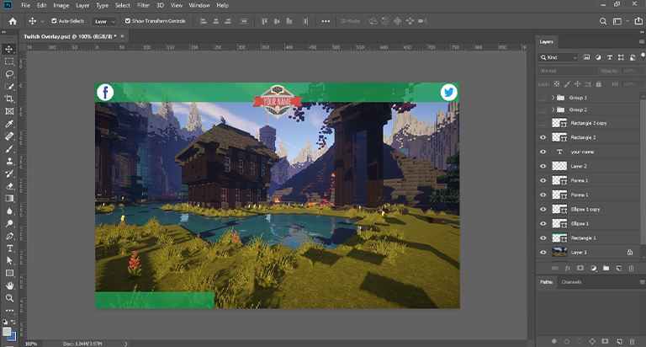This screenshot has height=347, width=646.
Task: Select the Rectangle shape tool
Action: tap(8, 273)
